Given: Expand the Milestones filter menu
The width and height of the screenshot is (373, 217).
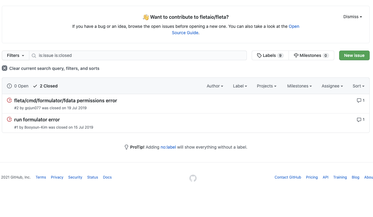Looking at the screenshot, I should 299,86.
